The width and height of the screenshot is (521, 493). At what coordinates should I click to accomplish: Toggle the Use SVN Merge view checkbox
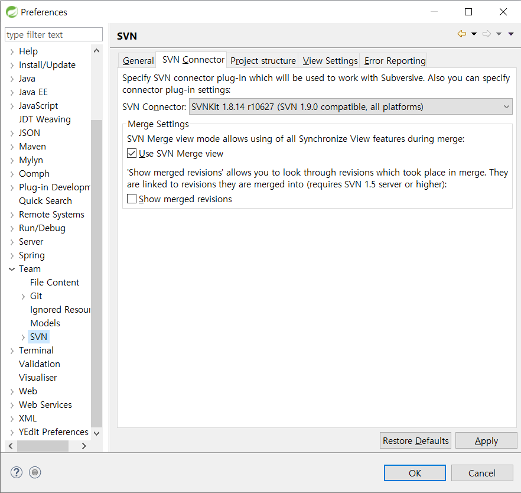[x=132, y=153]
